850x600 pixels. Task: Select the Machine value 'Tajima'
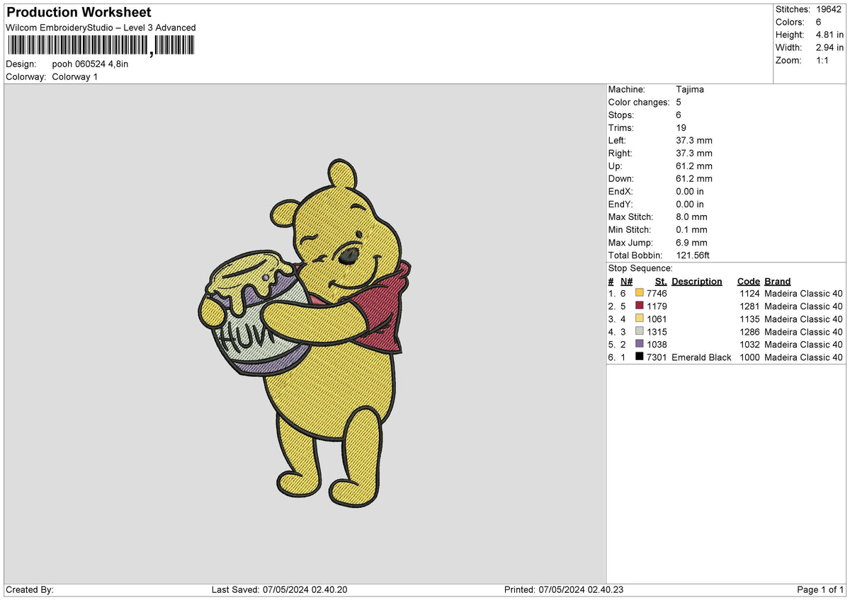coord(690,90)
